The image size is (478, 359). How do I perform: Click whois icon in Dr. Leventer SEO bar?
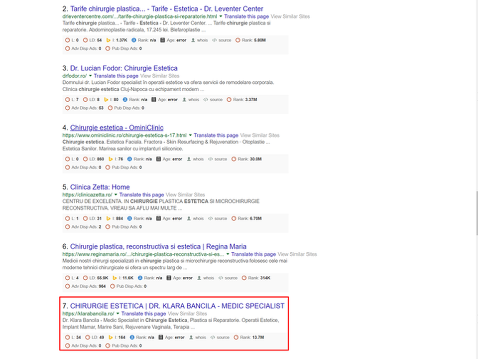coord(193,40)
